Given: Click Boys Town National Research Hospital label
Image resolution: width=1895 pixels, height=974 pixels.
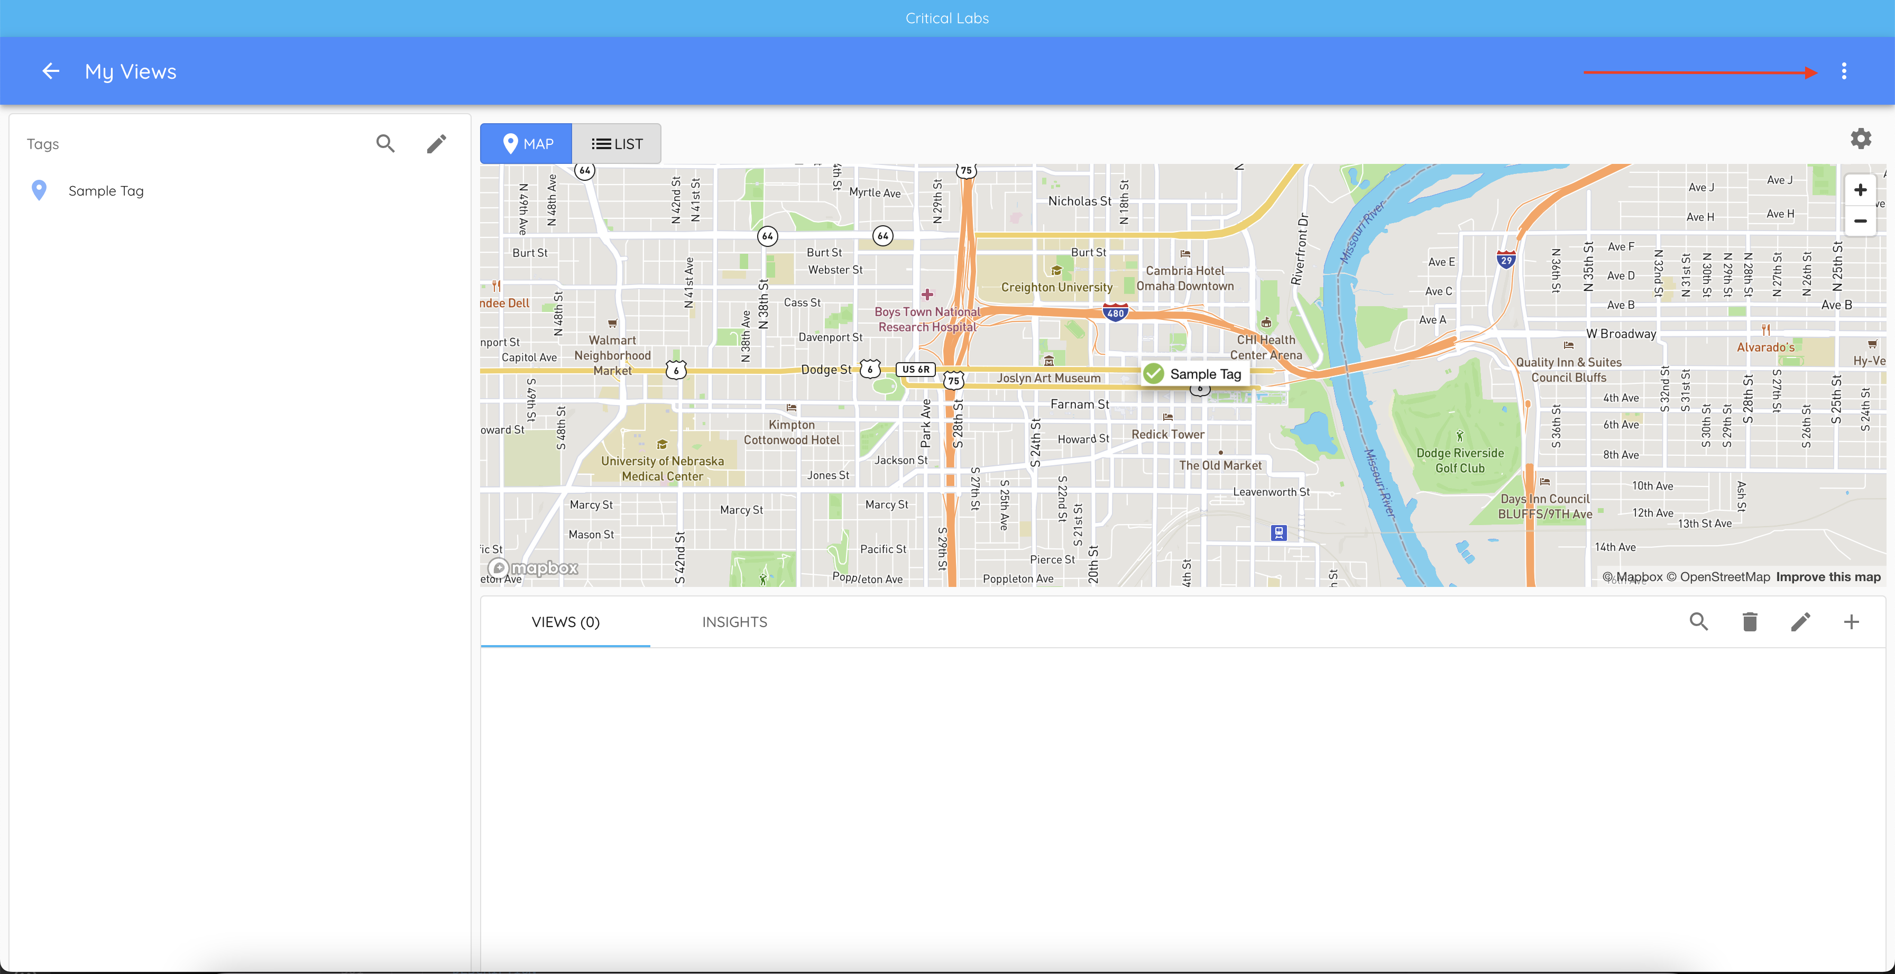Looking at the screenshot, I should tap(927, 319).
